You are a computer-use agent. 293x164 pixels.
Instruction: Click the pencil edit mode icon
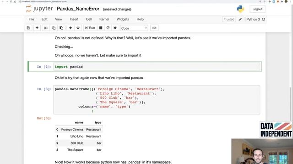coord(240,19)
